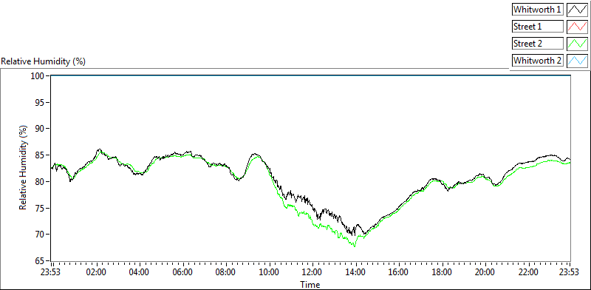Click the 12:00 time axis marker
Image resolution: width=591 pixels, height=290 pixels.
(312, 272)
